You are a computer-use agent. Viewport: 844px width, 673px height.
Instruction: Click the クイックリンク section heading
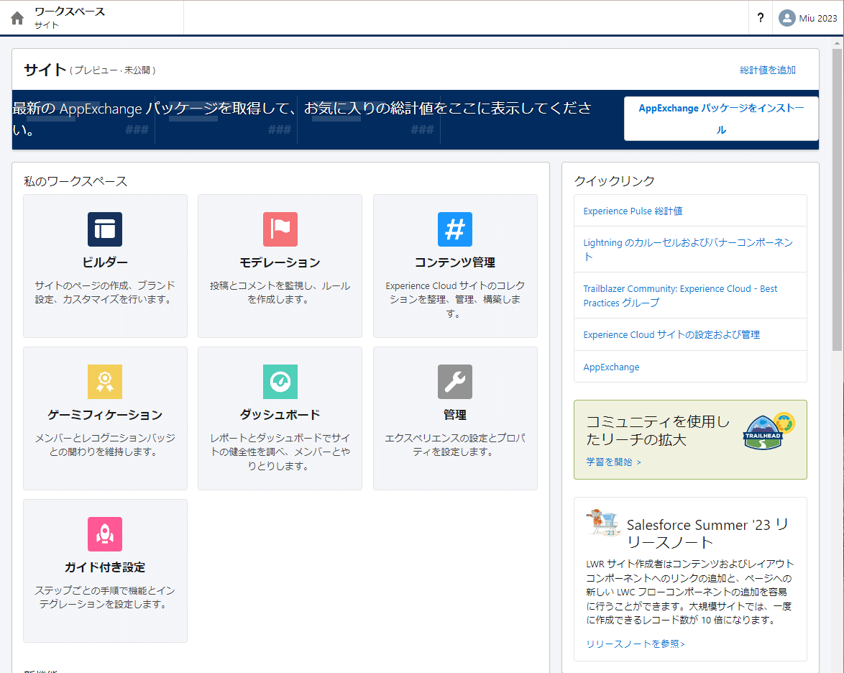pyautogui.click(x=614, y=181)
